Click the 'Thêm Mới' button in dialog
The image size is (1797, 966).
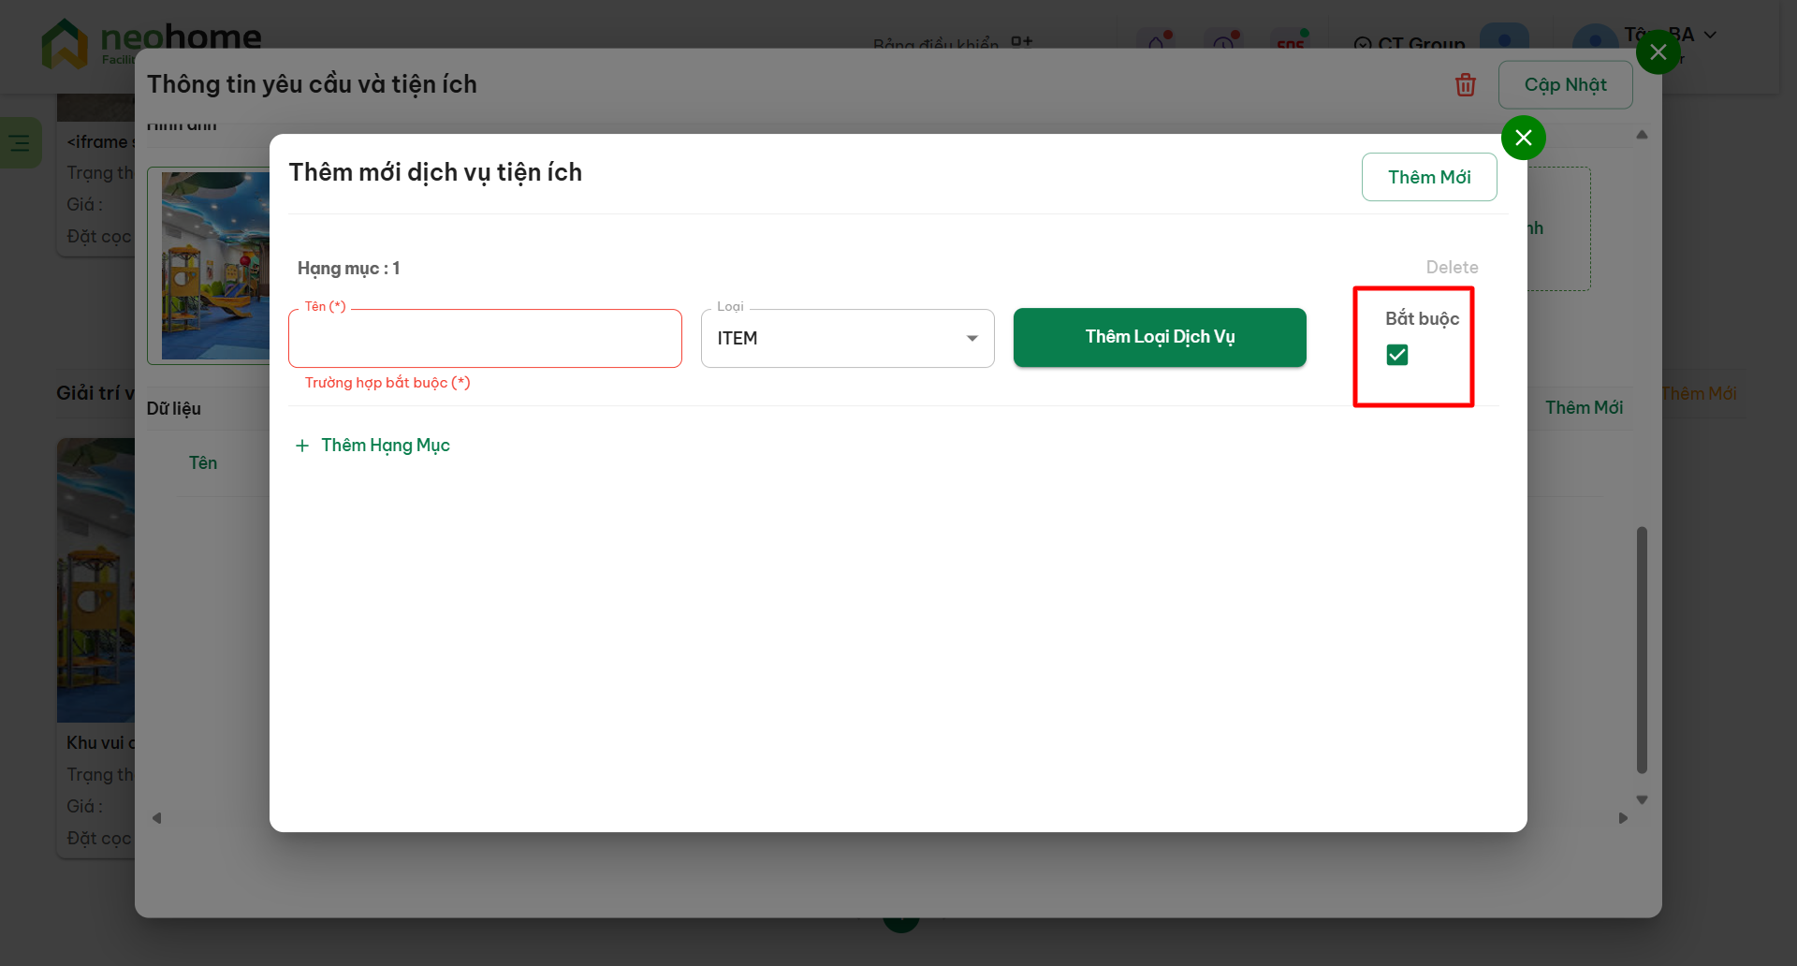[x=1428, y=177]
